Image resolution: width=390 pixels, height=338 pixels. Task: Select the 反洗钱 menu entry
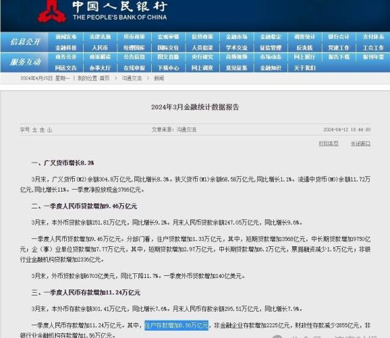click(305, 48)
